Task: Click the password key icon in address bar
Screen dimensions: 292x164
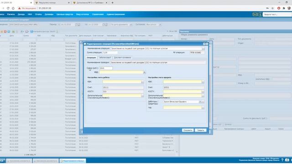Action: pyautogui.click(x=267, y=8)
